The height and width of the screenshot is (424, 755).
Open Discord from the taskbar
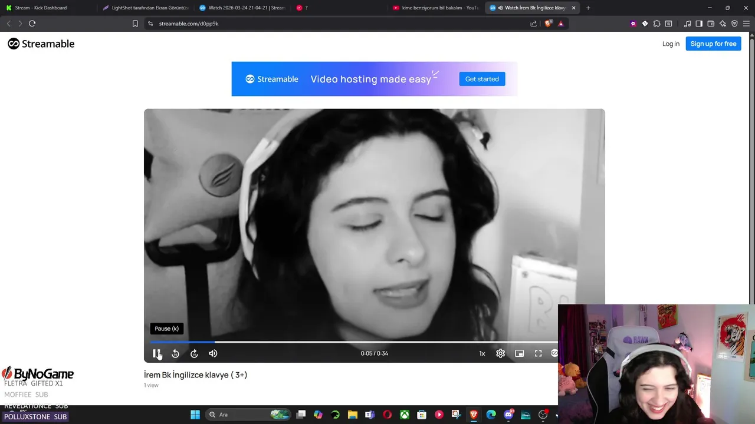click(x=508, y=415)
